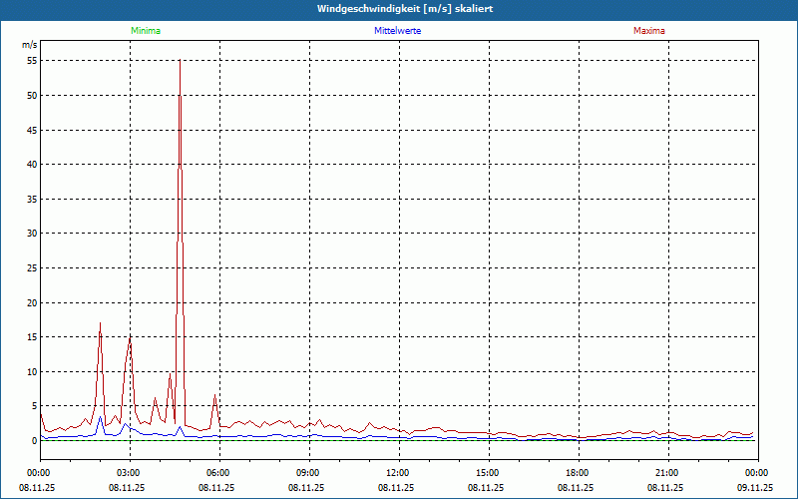Click the y-axis value 15
Image resolution: width=798 pixels, height=499 pixels.
32,337
